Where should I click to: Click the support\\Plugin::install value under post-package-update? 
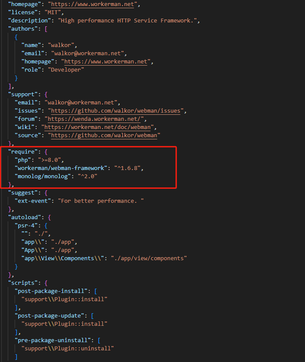coord(64,324)
